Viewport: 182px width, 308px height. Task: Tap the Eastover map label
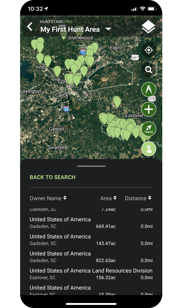tap(135, 115)
